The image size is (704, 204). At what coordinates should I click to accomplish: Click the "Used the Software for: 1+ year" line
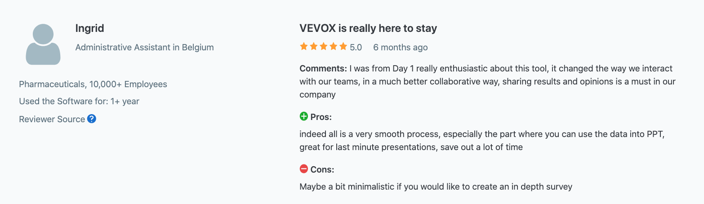[79, 101]
